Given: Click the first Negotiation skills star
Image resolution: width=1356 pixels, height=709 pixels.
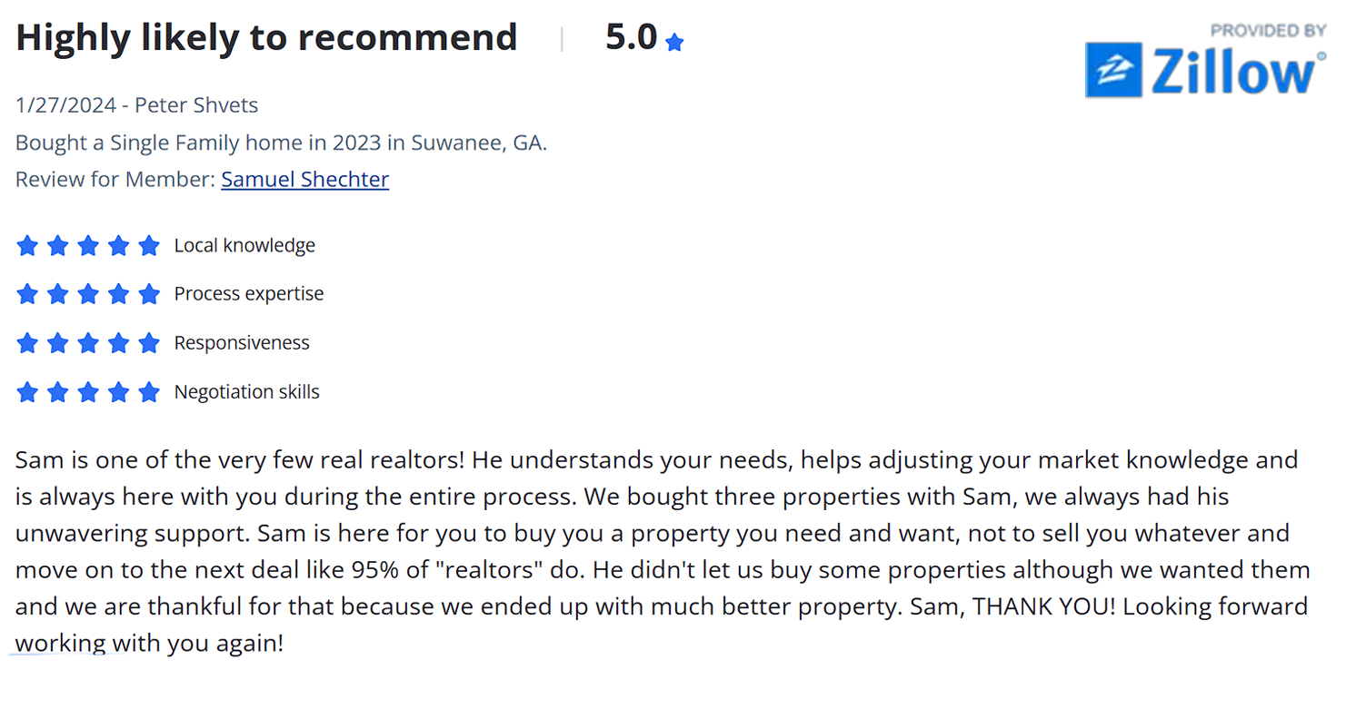Looking at the screenshot, I should pos(27,392).
